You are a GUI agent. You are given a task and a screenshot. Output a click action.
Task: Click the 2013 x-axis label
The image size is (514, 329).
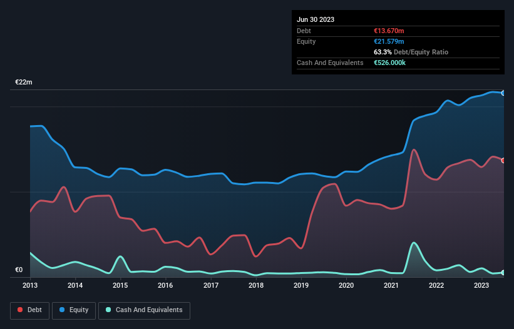(30, 285)
